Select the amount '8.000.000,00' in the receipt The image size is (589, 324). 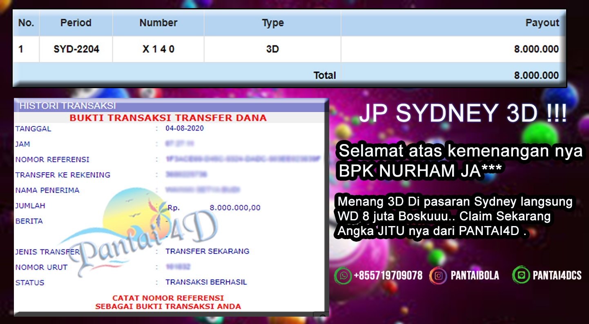pyautogui.click(x=235, y=208)
